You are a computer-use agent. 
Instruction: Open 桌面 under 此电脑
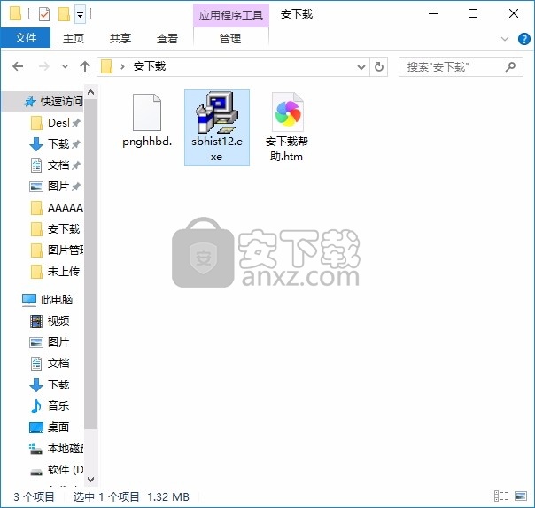[50, 427]
